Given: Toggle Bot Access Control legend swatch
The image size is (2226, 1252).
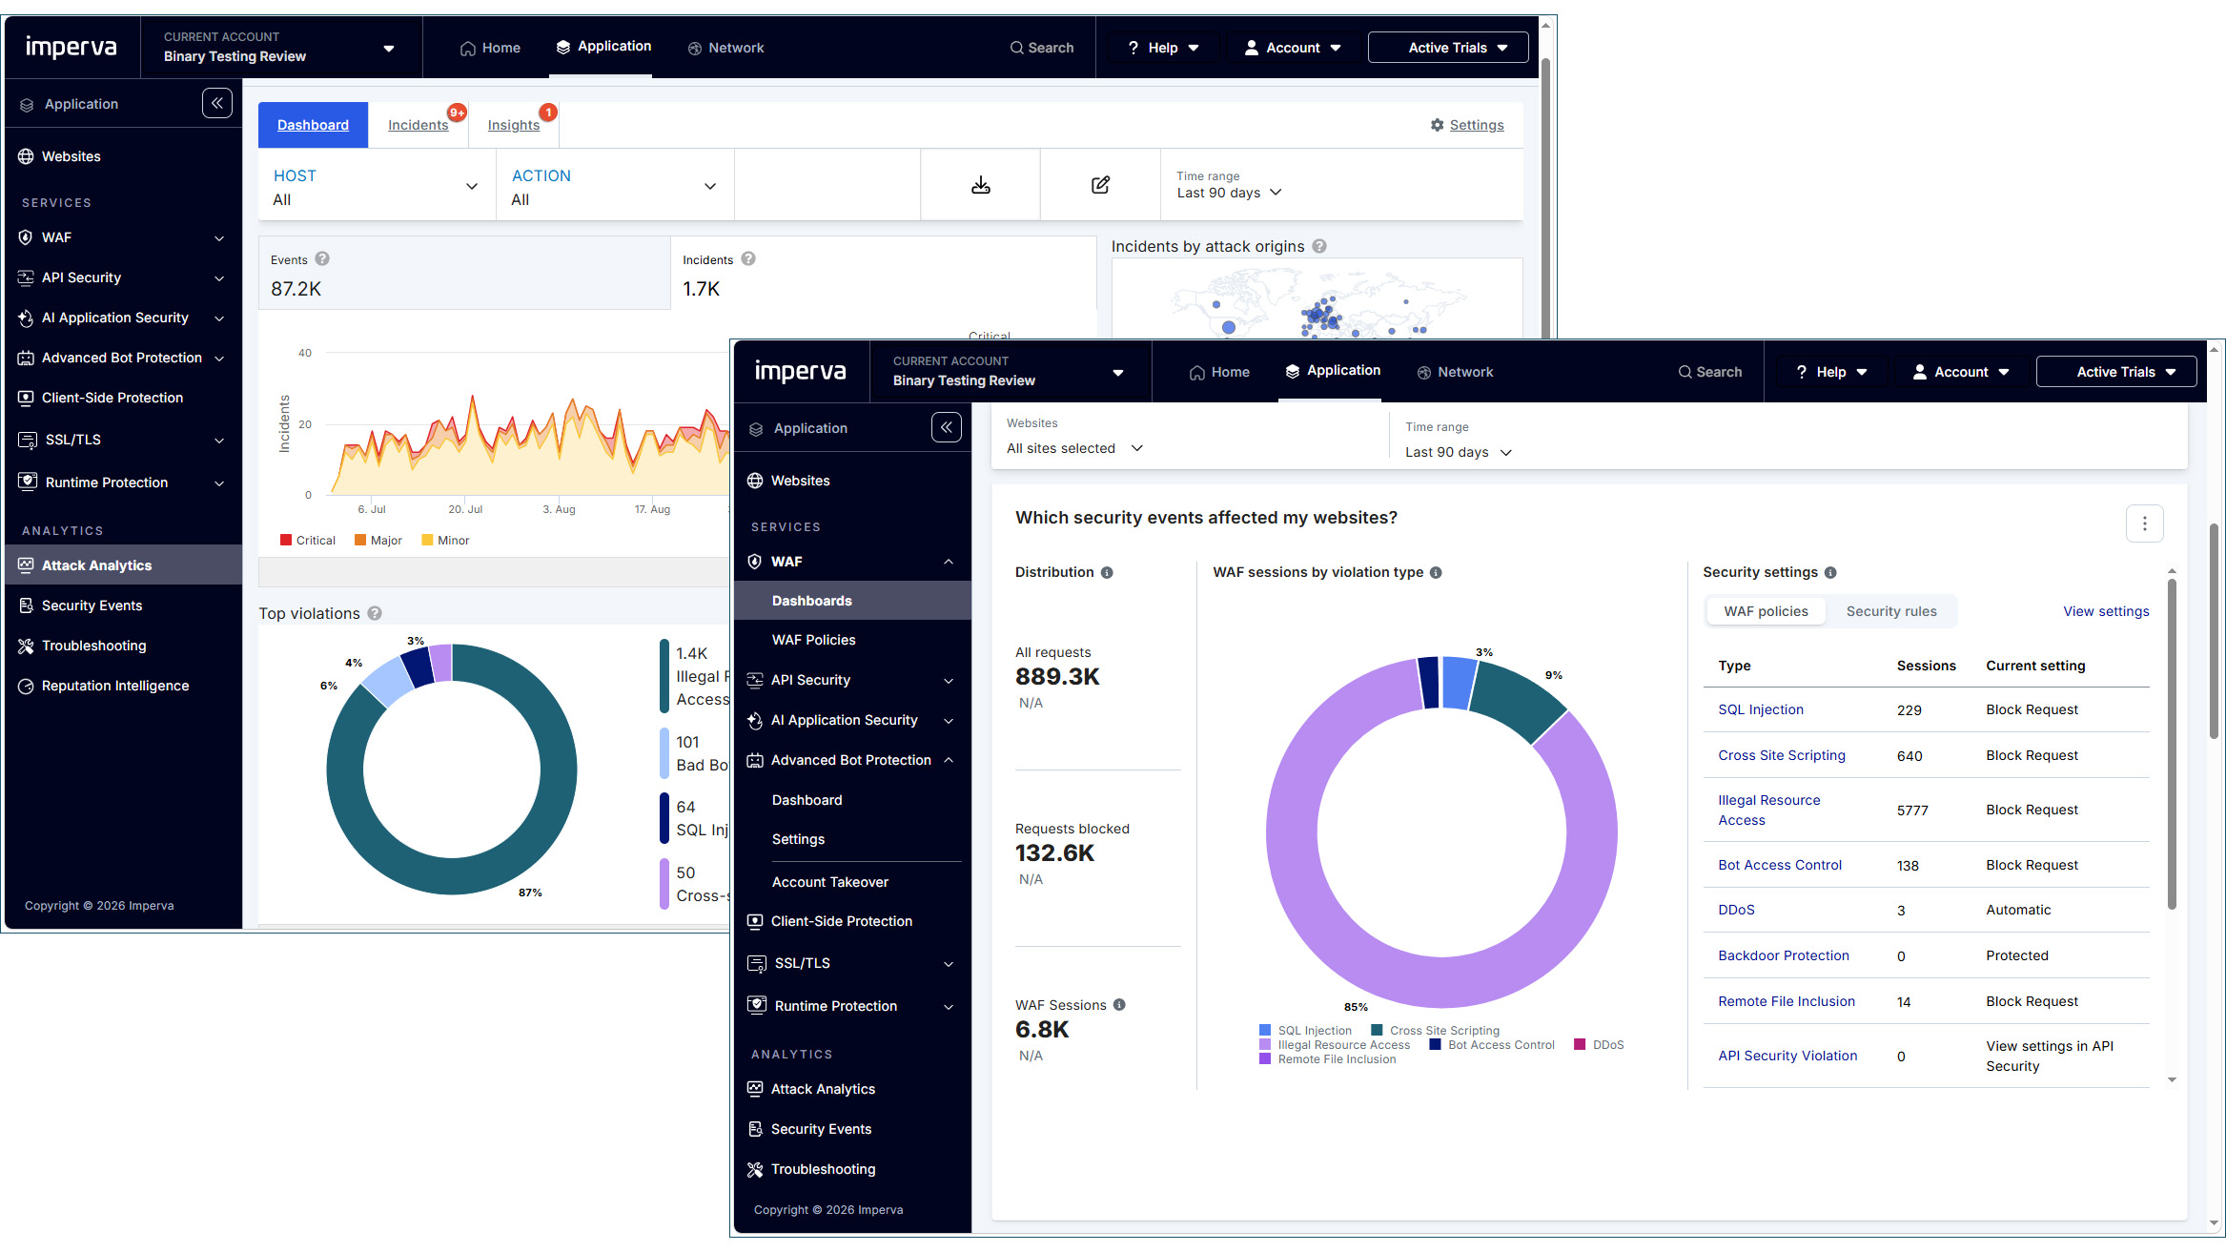Looking at the screenshot, I should click(1435, 1044).
